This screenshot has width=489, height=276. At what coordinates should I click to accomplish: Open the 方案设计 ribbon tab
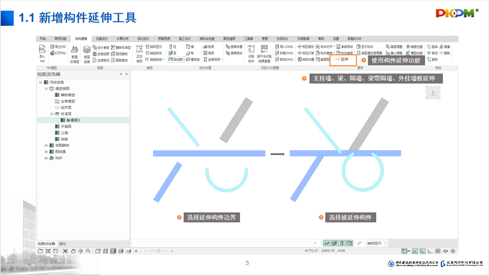point(102,39)
